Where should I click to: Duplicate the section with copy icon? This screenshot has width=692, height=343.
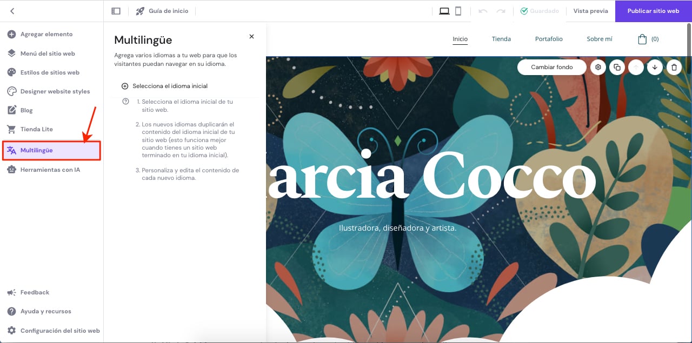coord(617,68)
